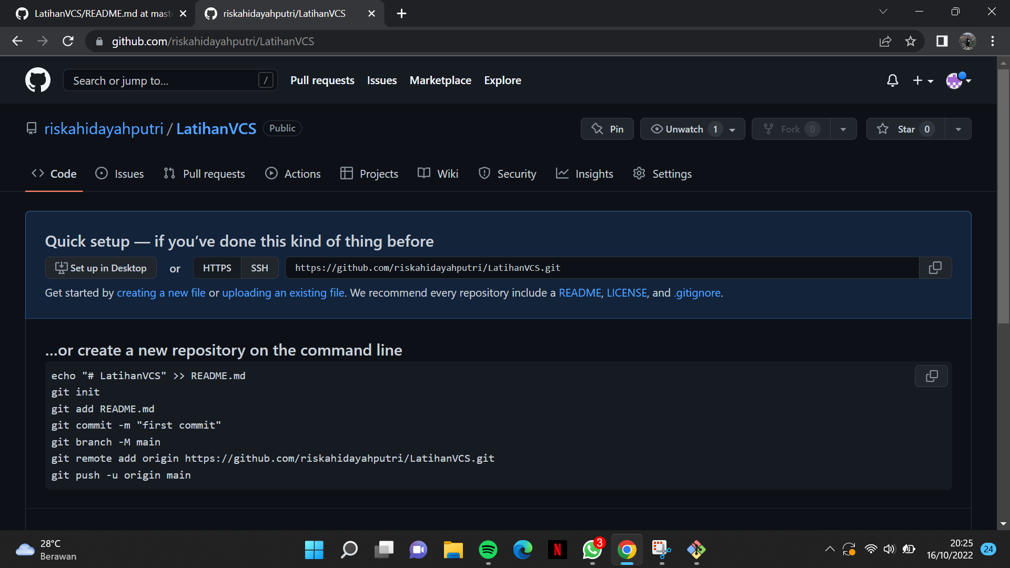Switch the clone URL to SSH

tap(259, 268)
